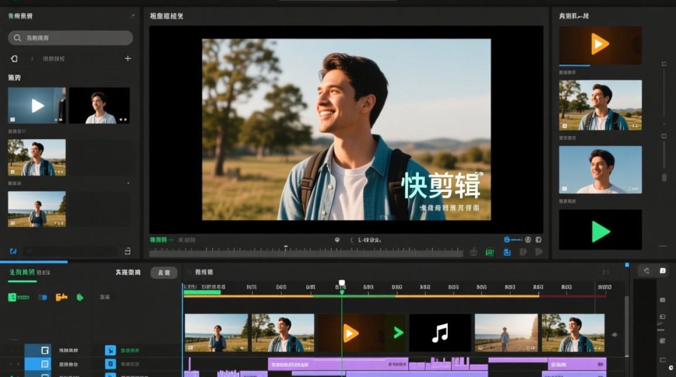
Task: Click the grey lock-like icon under preview
Action: 473,252
